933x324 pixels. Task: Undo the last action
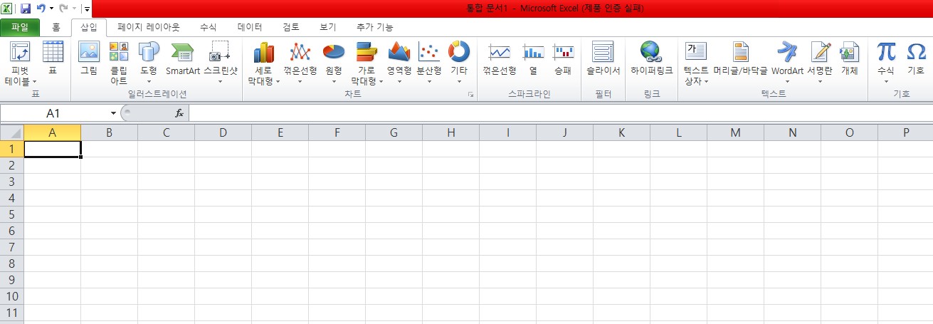tap(41, 9)
